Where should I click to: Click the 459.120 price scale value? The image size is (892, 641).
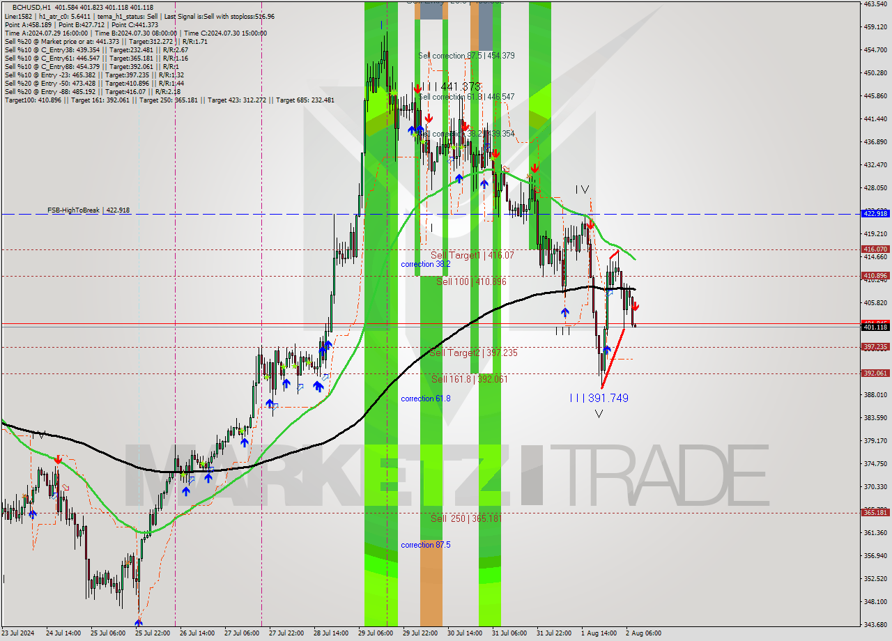pos(875,27)
